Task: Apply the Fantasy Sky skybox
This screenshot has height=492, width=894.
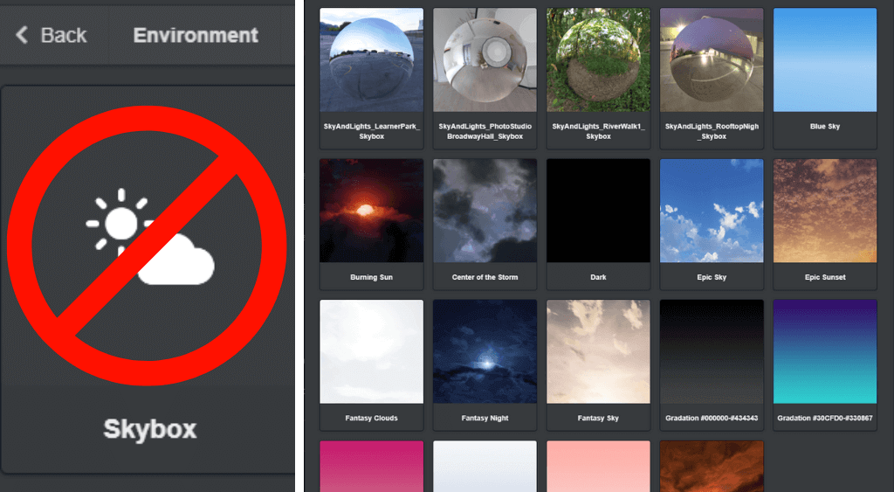Action: [598, 351]
